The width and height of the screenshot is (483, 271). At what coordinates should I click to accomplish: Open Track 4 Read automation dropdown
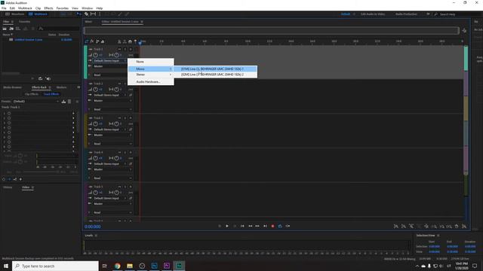[x=112, y=178]
